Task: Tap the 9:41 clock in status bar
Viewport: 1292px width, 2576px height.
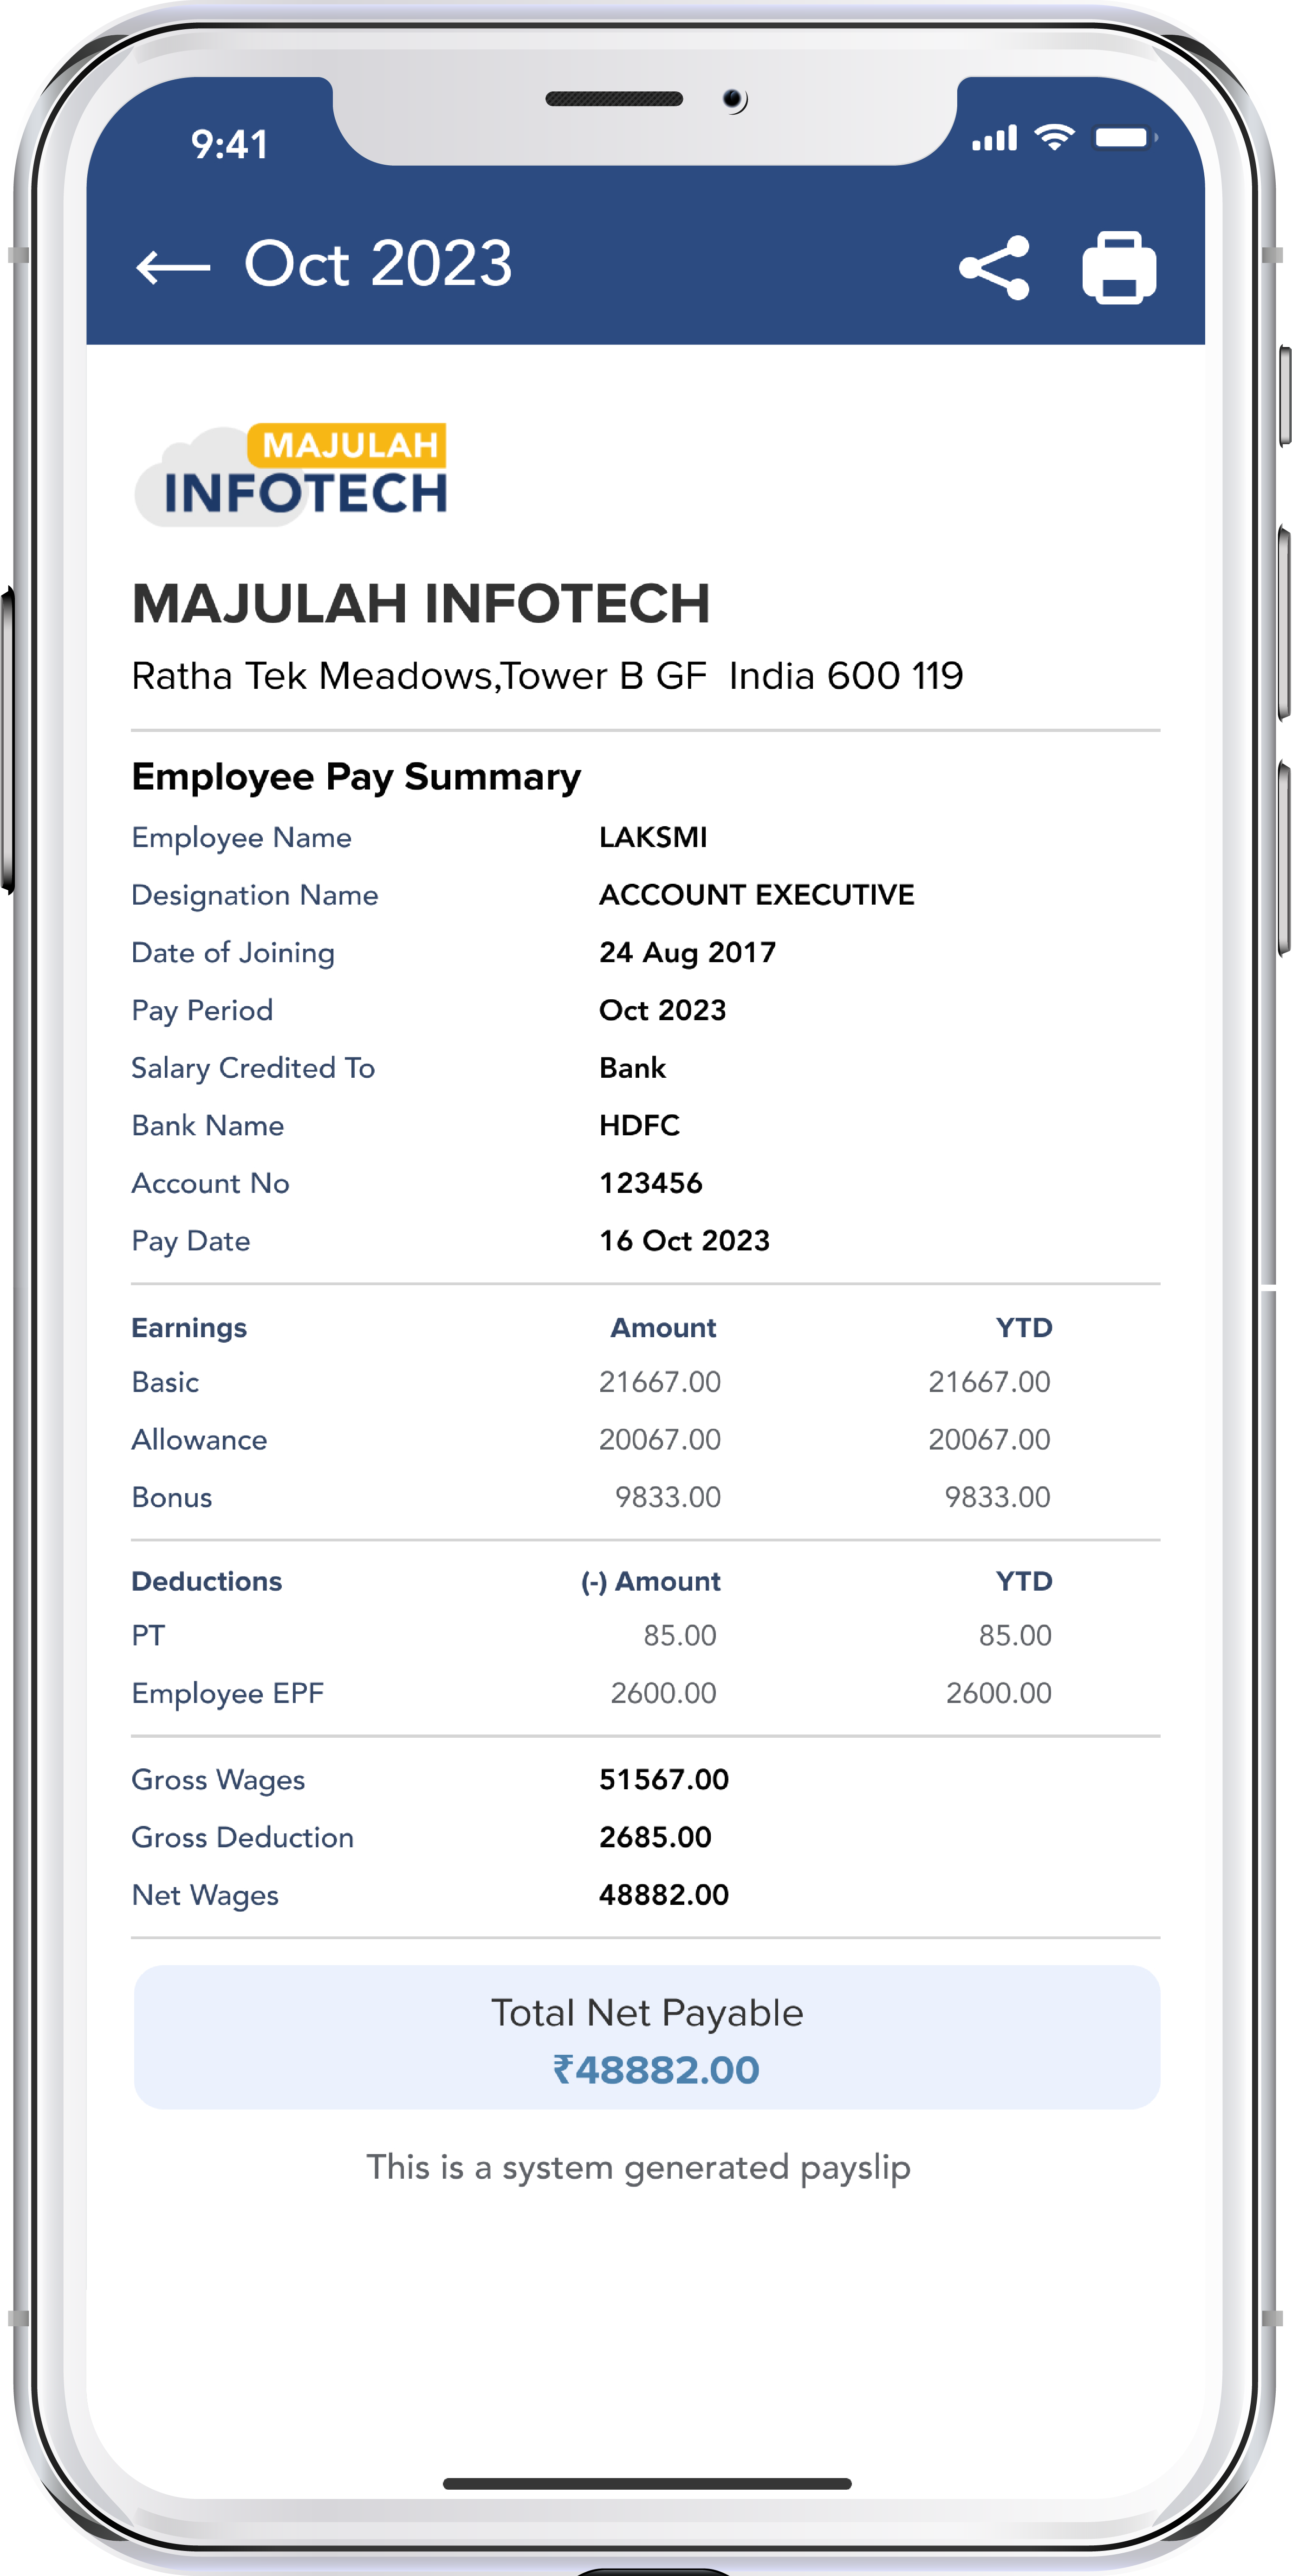Action: [230, 145]
